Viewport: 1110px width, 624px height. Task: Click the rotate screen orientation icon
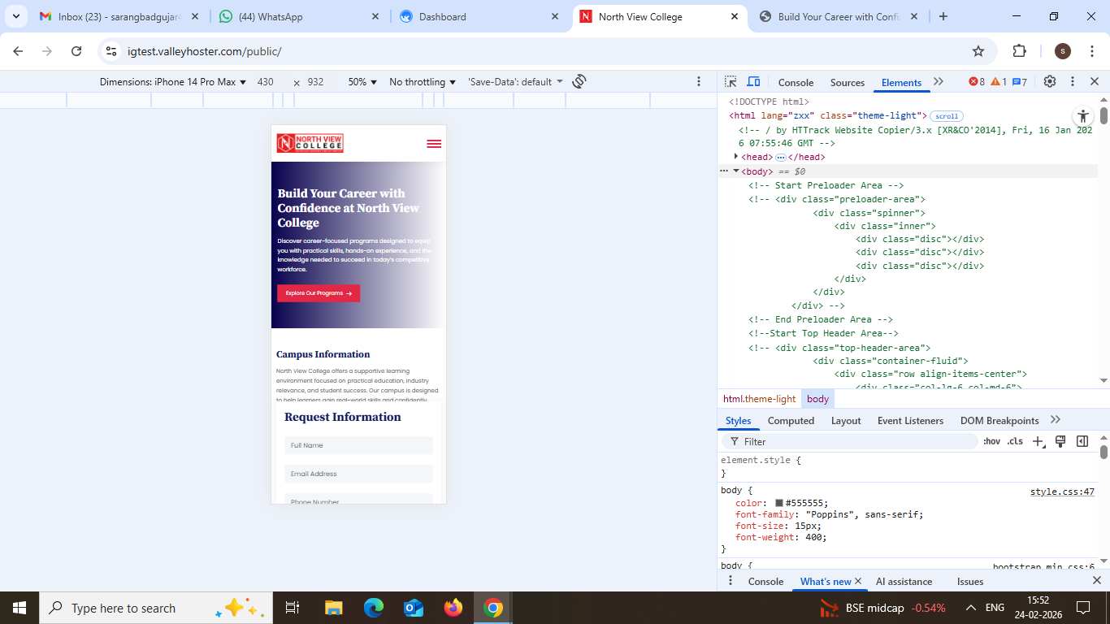tap(579, 81)
